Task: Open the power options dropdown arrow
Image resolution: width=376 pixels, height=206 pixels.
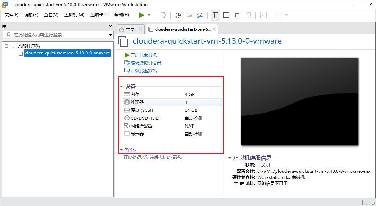Action: (149, 15)
